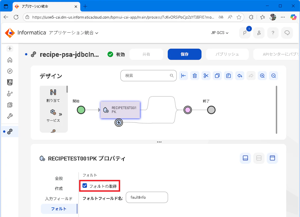Click the recipe-psa-jdbcIn... process title
The width and height of the screenshot is (300, 217).
(x=69, y=55)
